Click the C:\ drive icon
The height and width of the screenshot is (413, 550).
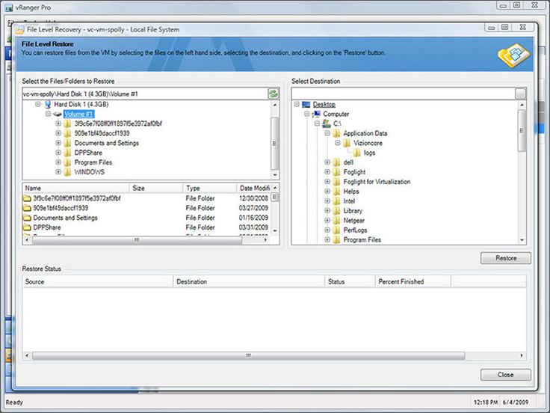point(327,123)
